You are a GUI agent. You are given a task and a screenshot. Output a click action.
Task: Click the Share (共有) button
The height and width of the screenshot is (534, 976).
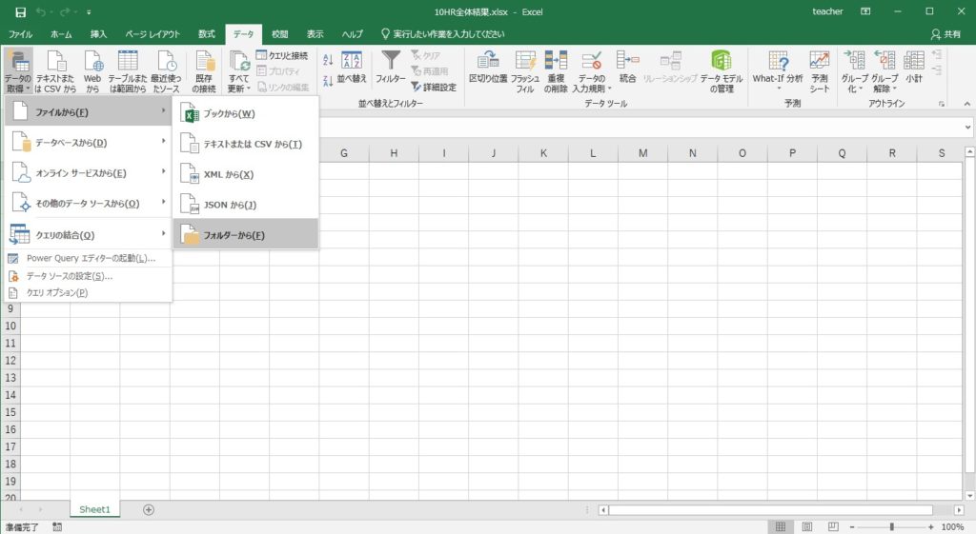[x=946, y=34]
